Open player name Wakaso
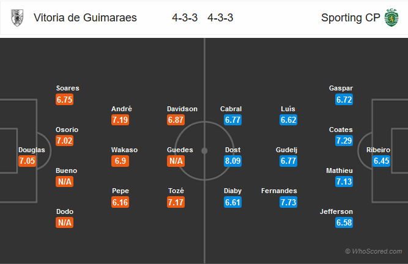The width and height of the screenshot is (408, 264). (x=124, y=150)
